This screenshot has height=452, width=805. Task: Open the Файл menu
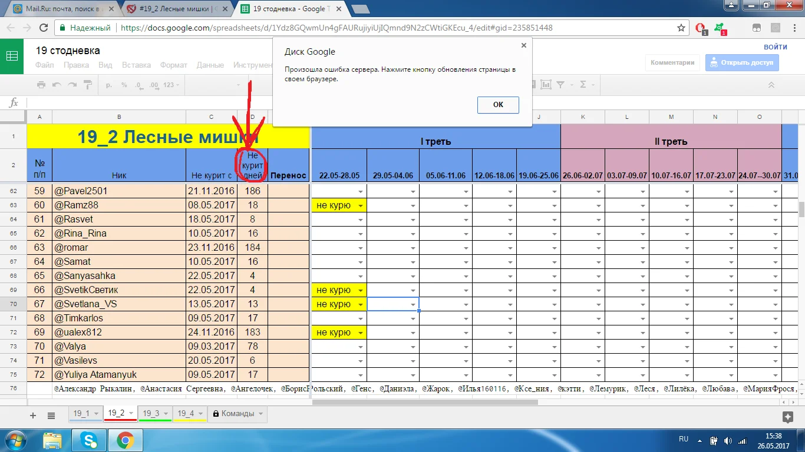(44, 65)
